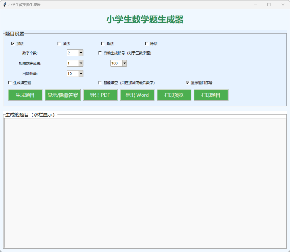Enable the 减法 checkbox
290x252 pixels.
pos(59,43)
